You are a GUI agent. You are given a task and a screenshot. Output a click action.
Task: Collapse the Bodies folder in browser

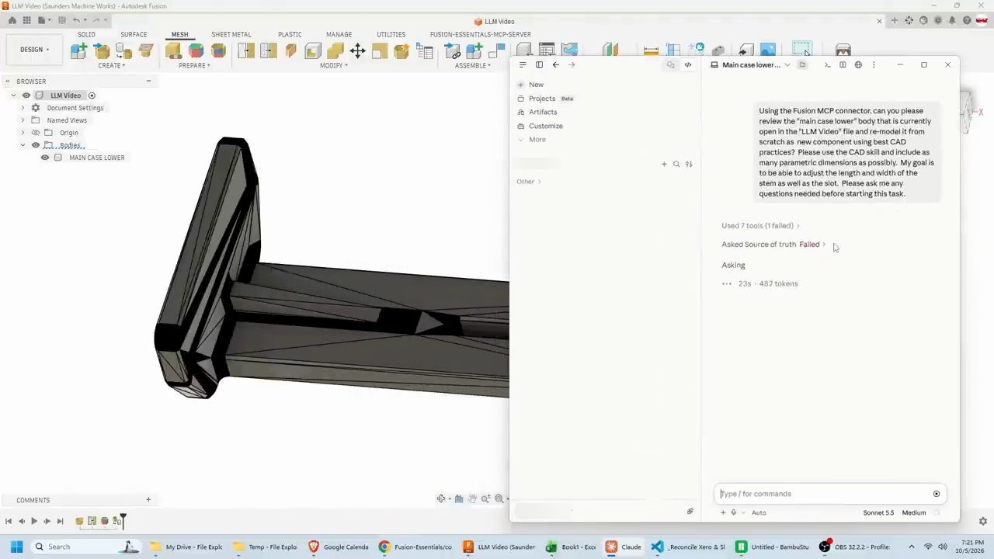click(23, 145)
